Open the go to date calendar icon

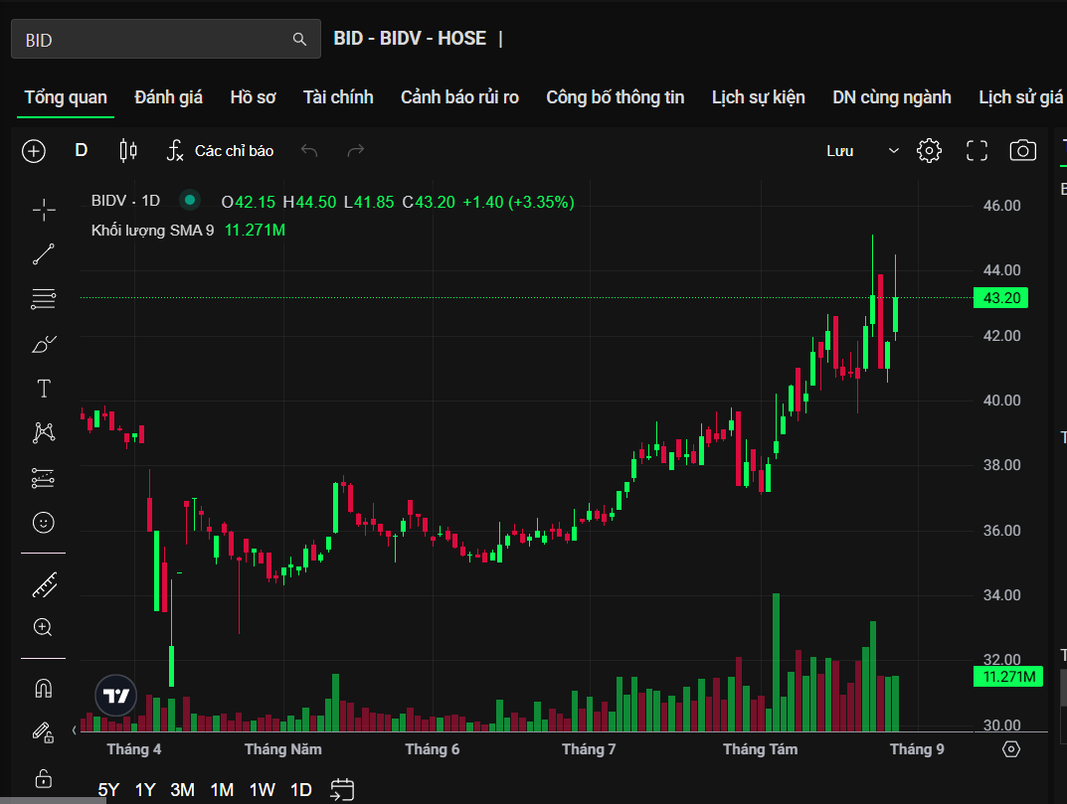[342, 790]
